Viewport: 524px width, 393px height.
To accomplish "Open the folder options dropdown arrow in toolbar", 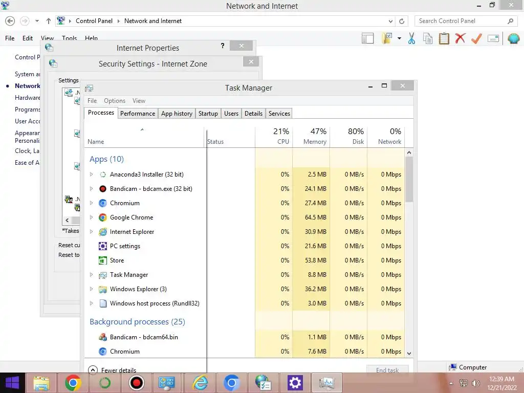I will [399, 38].
